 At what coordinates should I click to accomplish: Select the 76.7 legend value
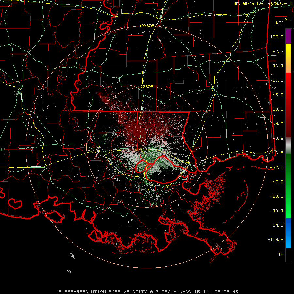click(278, 66)
